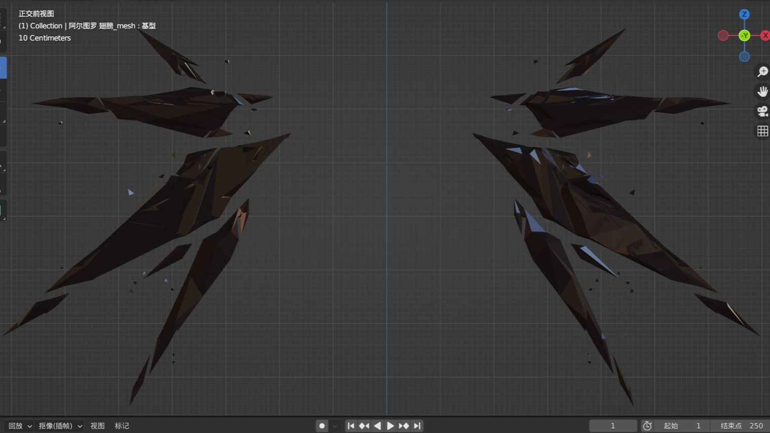Viewport: 770px width, 433px height.
Task: Open the 抠像(插帧) keying dropdown
Action: [x=60, y=426]
